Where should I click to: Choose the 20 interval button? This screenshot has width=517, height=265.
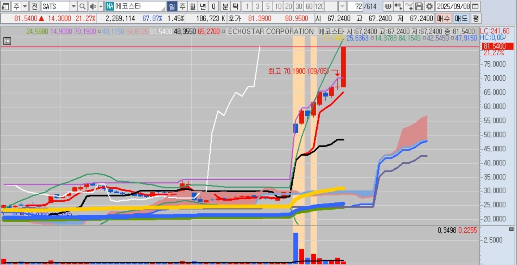[x=288, y=6]
